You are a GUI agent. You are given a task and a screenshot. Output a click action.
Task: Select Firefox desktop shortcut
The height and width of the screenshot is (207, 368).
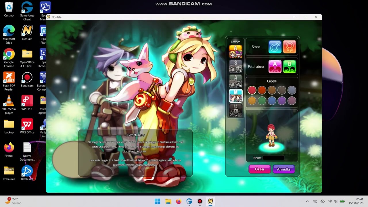[x=9, y=150]
